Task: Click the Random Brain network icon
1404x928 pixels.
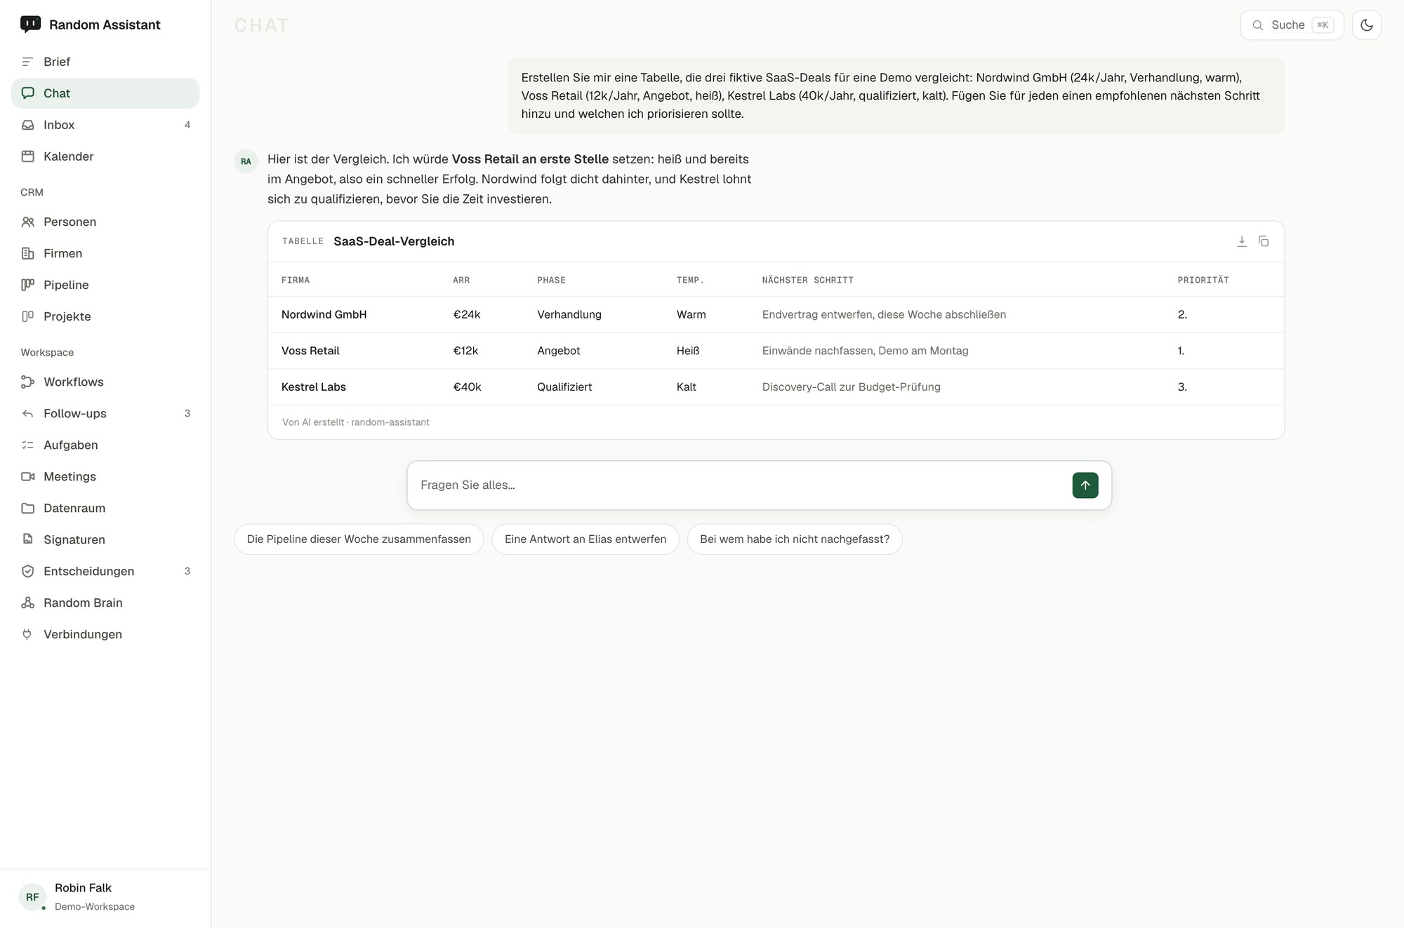Action: pyautogui.click(x=28, y=603)
